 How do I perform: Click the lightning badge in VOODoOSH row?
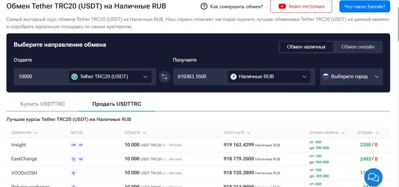coord(73,173)
